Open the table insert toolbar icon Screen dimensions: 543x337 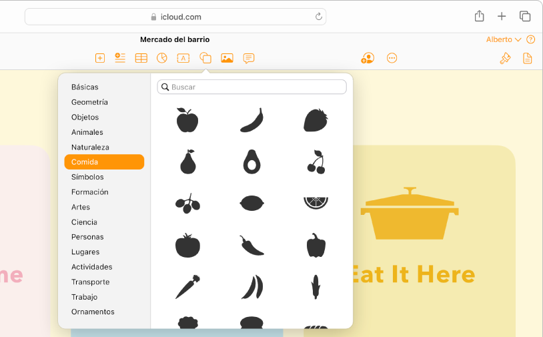(141, 58)
